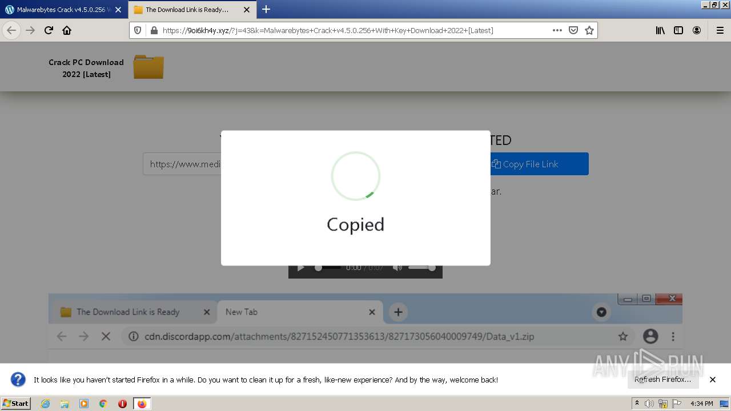
Task: Click the Copied dialog text
Action: point(355,224)
